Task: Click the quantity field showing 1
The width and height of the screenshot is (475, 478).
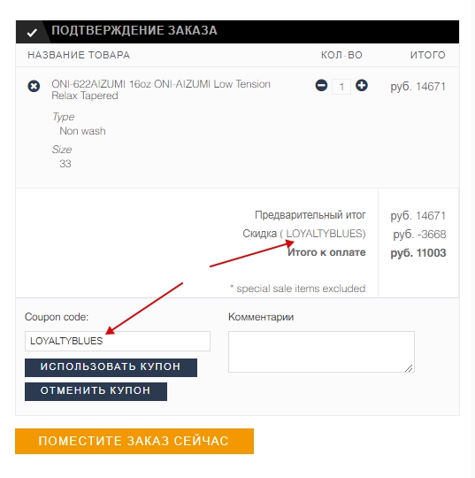Action: (341, 87)
